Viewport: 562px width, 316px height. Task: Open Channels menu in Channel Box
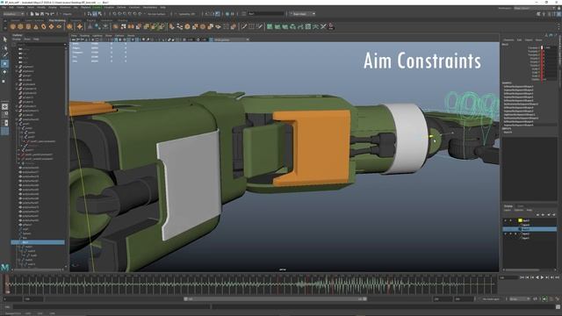point(508,39)
